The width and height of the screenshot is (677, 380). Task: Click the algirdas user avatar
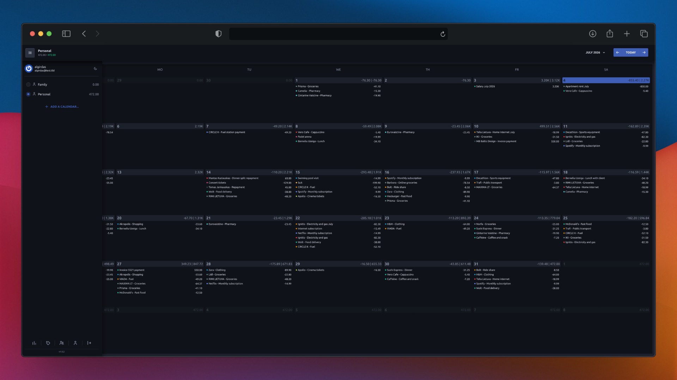point(29,69)
